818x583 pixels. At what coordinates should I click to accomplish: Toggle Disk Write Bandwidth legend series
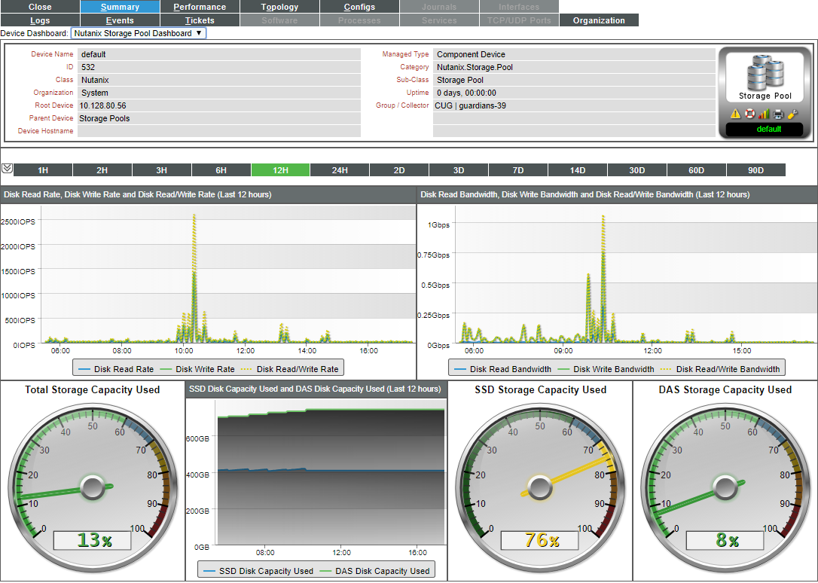606,368
